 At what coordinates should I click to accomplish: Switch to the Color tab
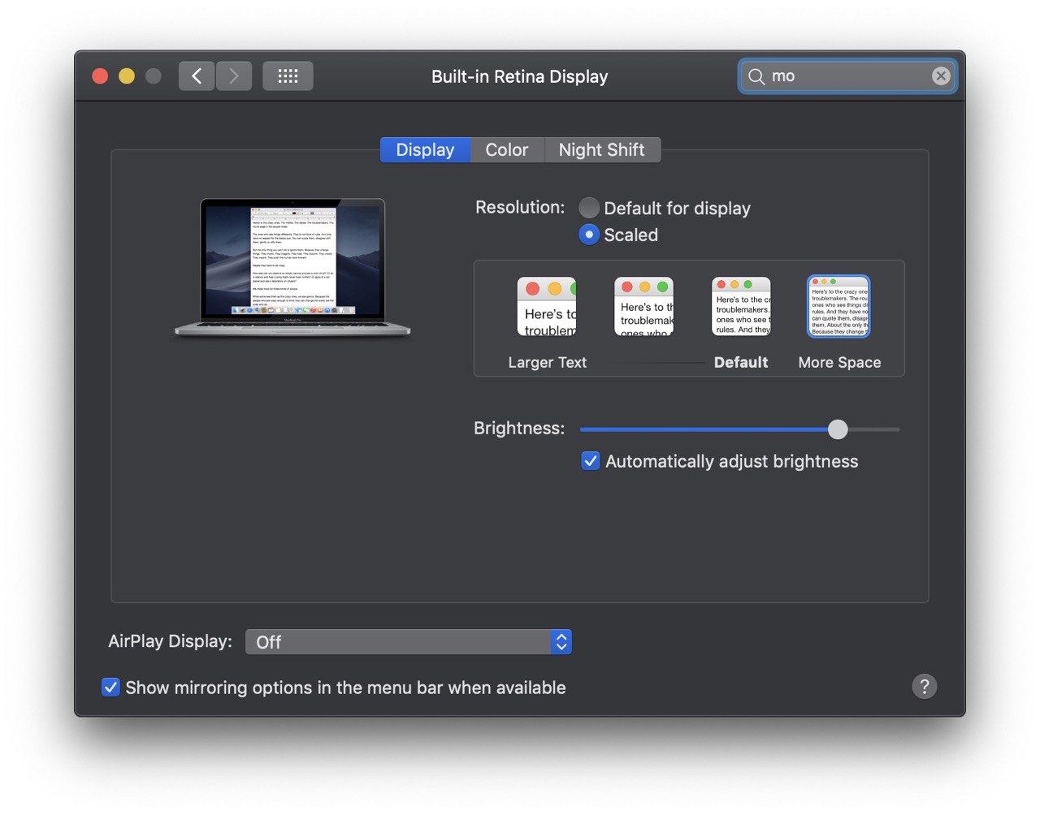pyautogui.click(x=507, y=150)
